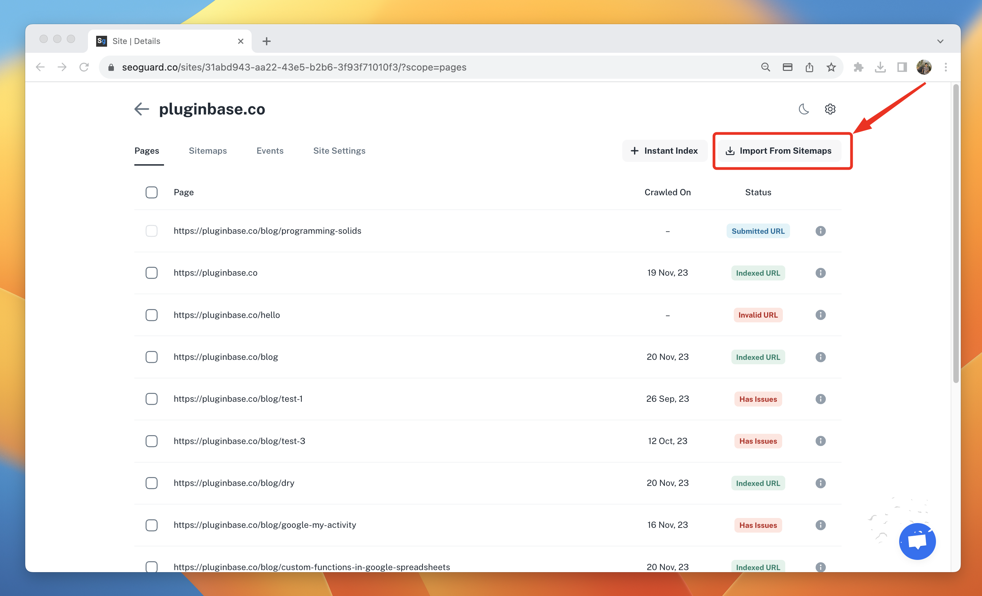Select all pages header checkbox
Image resolution: width=982 pixels, height=596 pixels.
(x=151, y=193)
